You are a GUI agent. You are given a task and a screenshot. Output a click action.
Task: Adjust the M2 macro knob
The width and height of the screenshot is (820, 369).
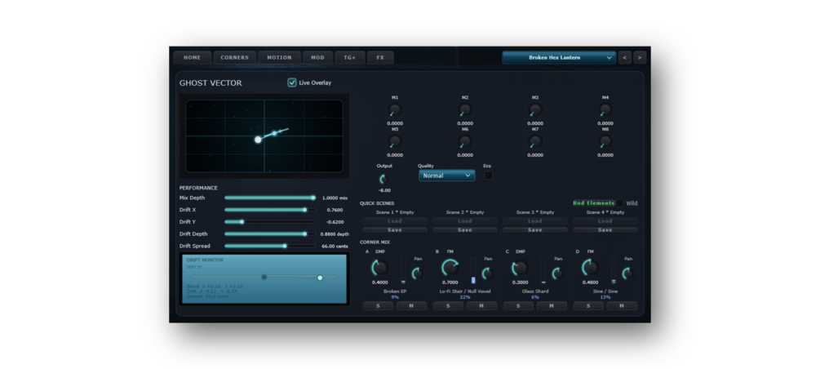click(465, 110)
